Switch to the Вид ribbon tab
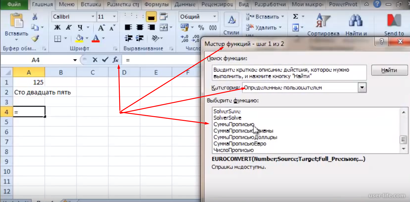The width and height of the screenshot is (410, 202). [244, 5]
